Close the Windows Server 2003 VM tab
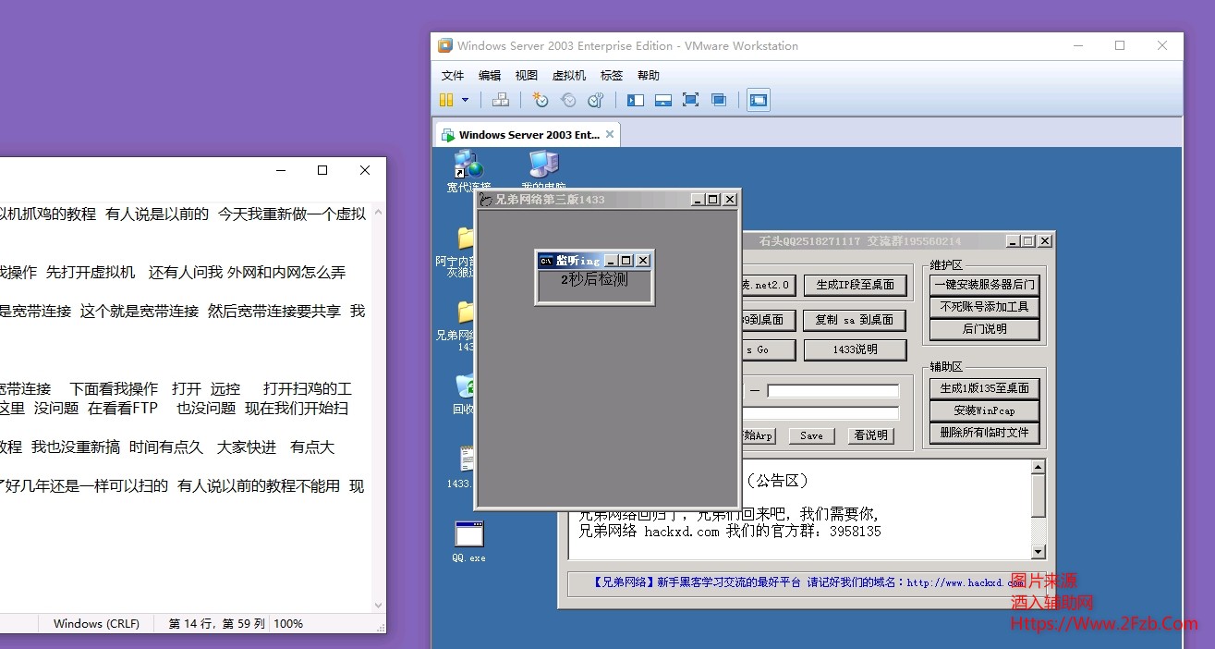 tap(610, 134)
